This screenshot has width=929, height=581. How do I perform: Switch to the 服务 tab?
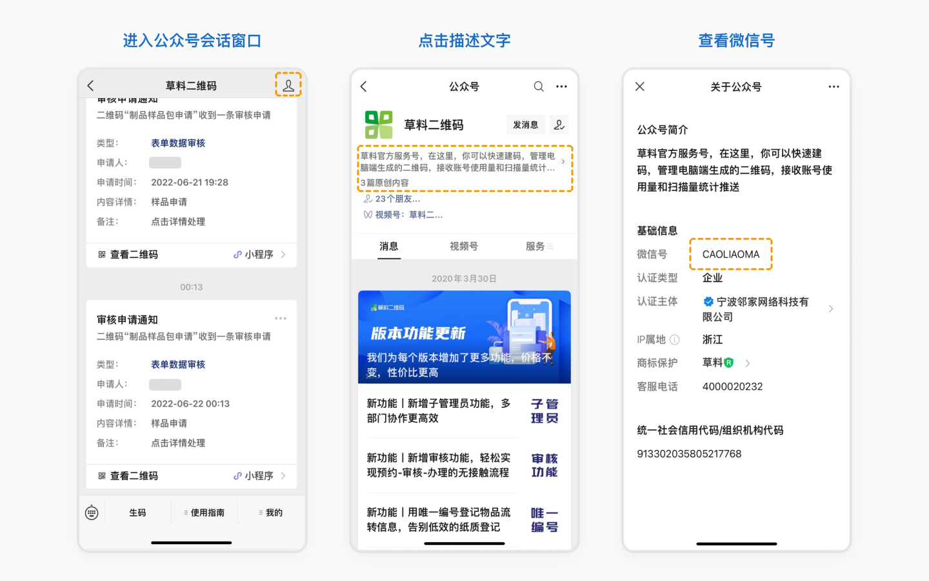coord(539,246)
